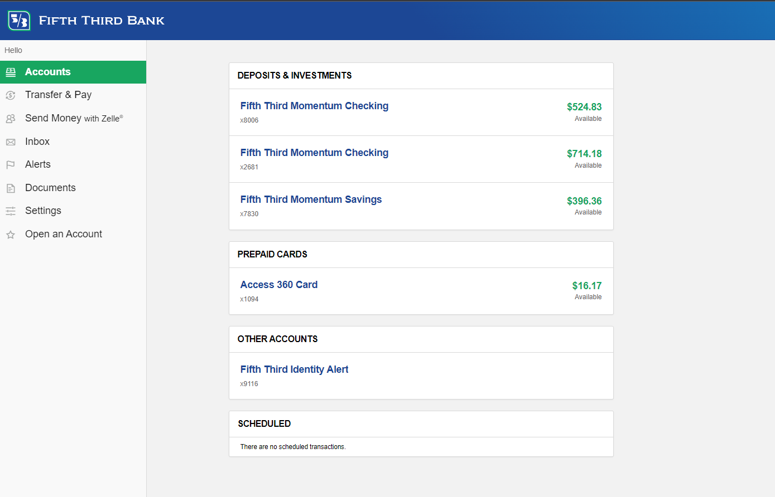Click account number x9116
775x497 pixels.
249,384
